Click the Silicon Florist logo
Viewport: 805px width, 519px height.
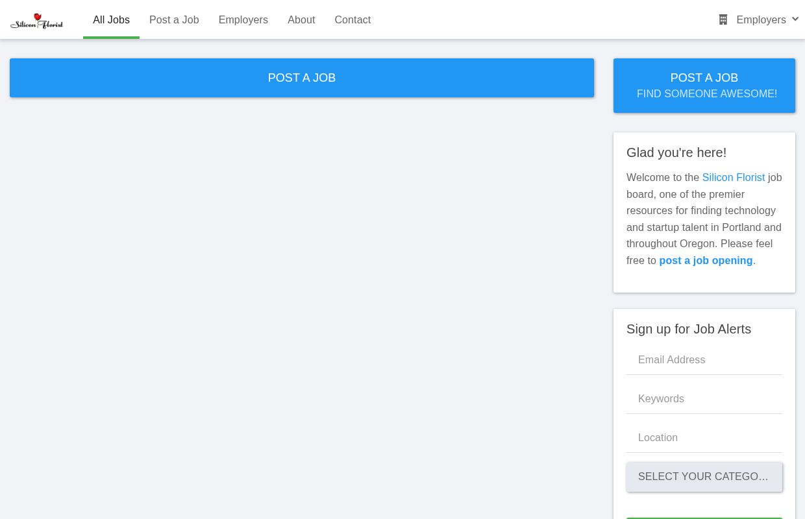coord(36,21)
